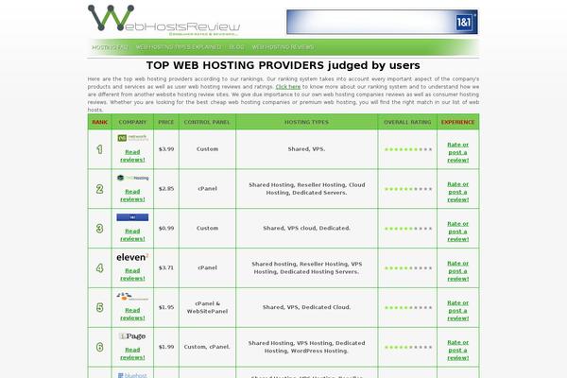The height and width of the screenshot is (378, 567).
Task: Click the company logo in rank 5 row
Action: 132,296
